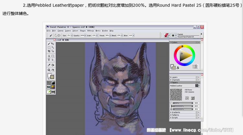243x135 pixels.
Task: Collapse the Papers panel
Action: pos(171,82)
